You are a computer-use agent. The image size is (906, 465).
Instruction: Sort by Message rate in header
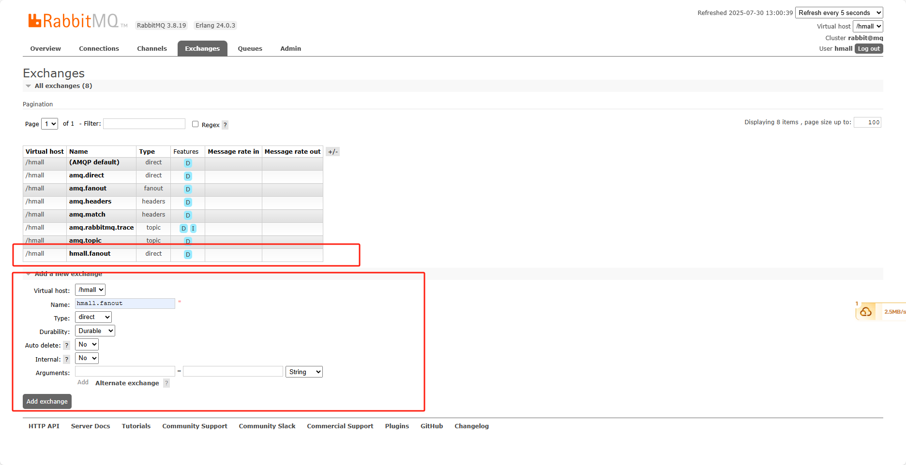(x=233, y=151)
